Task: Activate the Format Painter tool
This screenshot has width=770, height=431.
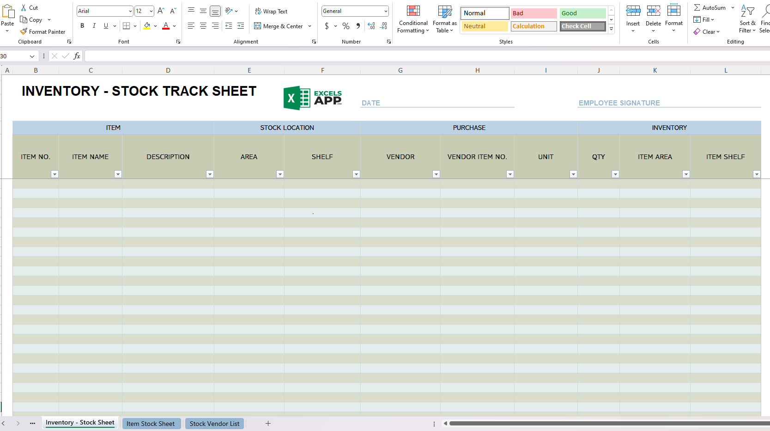Action: click(43, 31)
